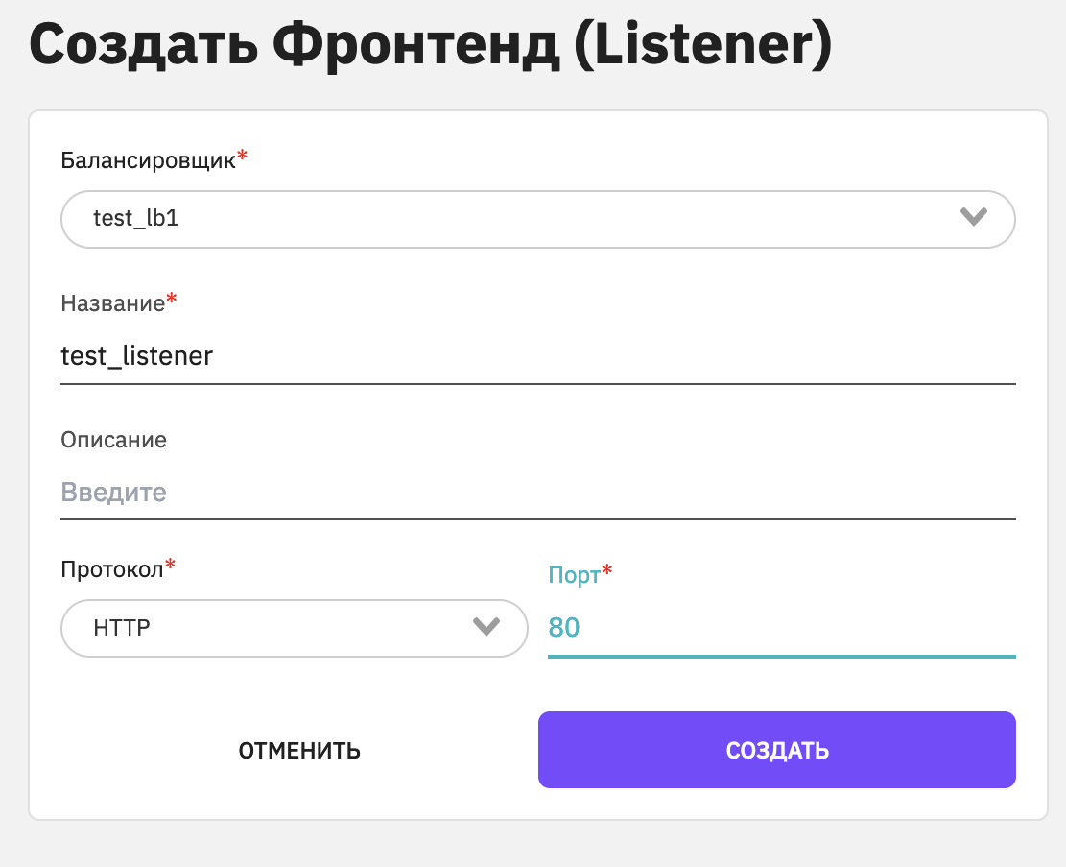
Task: Expand the Балансировщик dropdown chevron
Action: tap(973, 218)
